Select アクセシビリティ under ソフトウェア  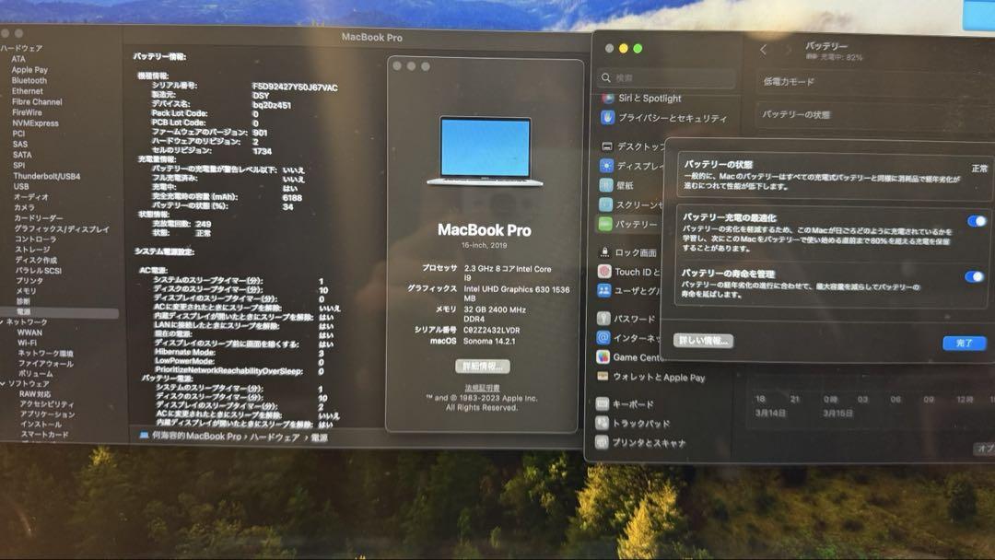point(46,404)
